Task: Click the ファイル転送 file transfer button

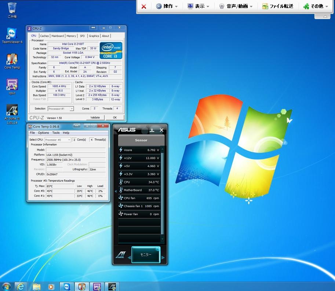Action: 277,6
